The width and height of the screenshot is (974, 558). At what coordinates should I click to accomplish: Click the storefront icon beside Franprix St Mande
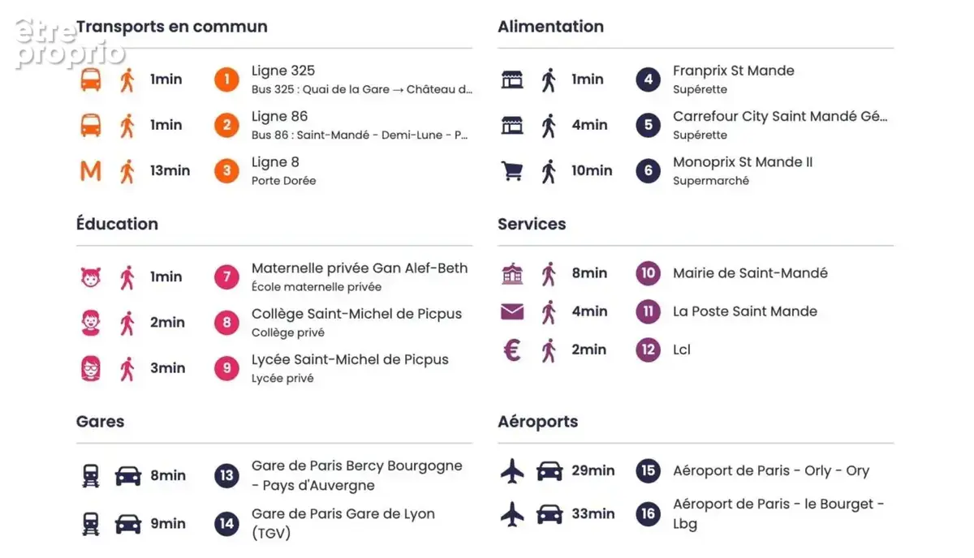pos(512,79)
